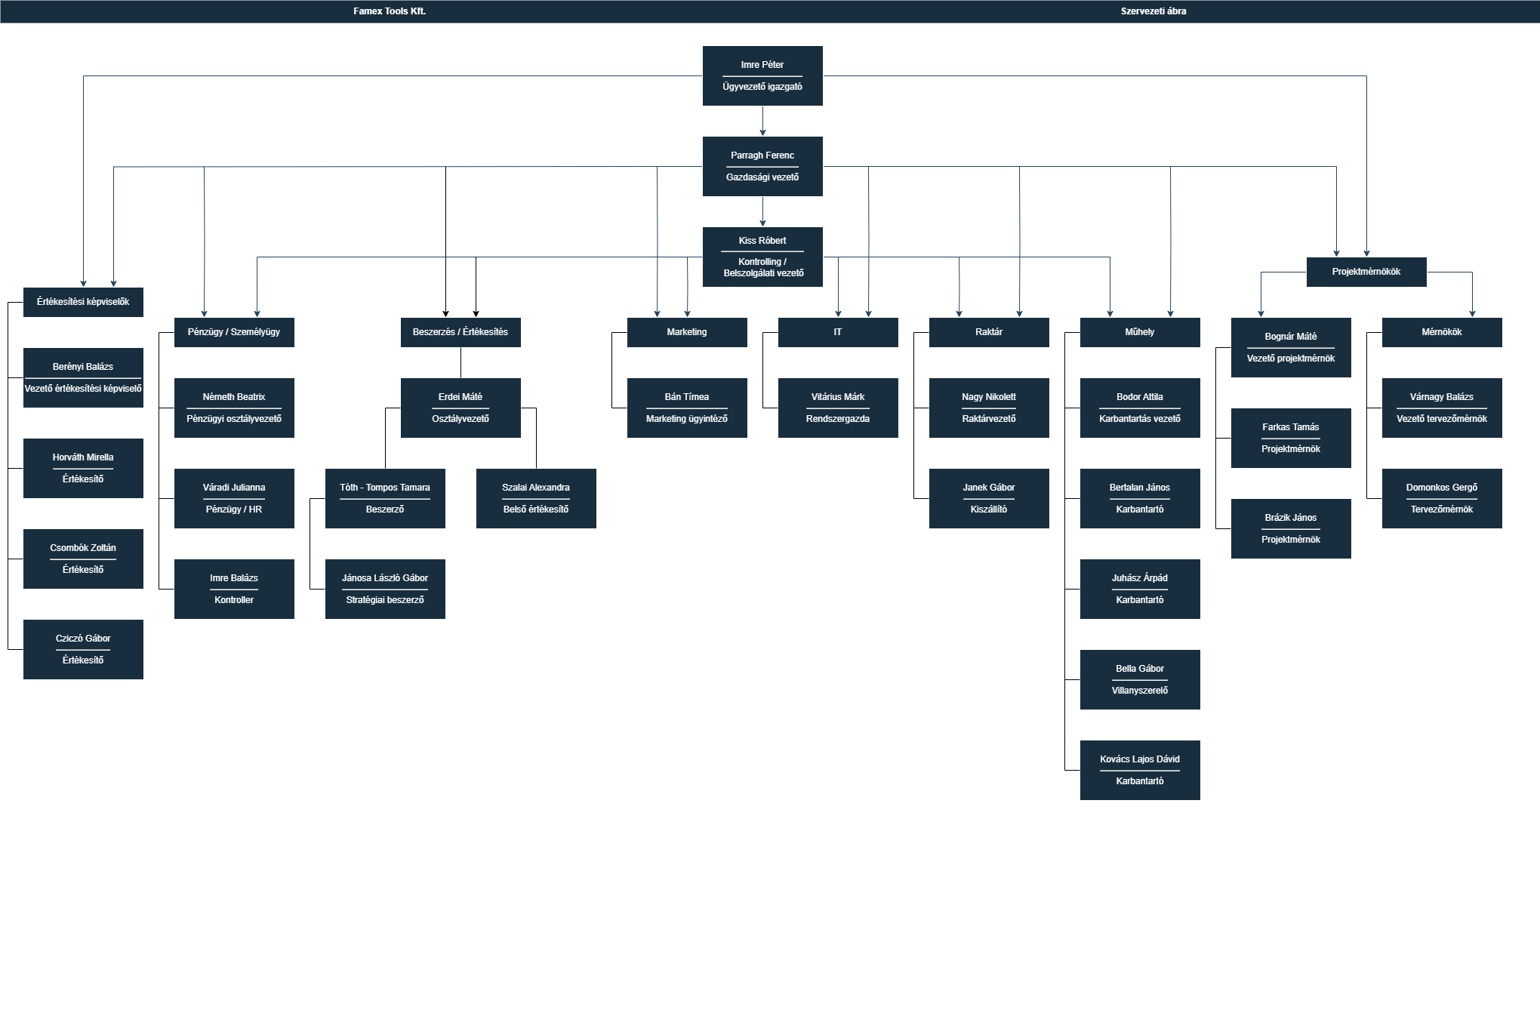Click the Szervezeti ábra header label
This screenshot has width=1540, height=1019.
coord(1153,11)
